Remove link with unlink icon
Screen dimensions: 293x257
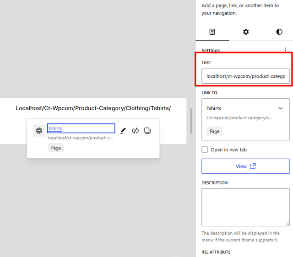pyautogui.click(x=135, y=130)
